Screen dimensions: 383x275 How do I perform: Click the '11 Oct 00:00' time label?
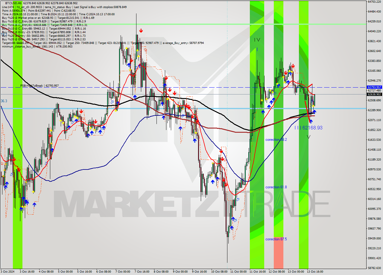pos(238,272)
